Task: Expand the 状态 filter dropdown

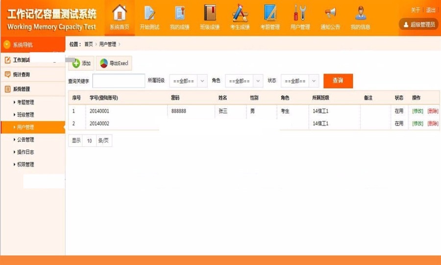Action: pos(300,81)
